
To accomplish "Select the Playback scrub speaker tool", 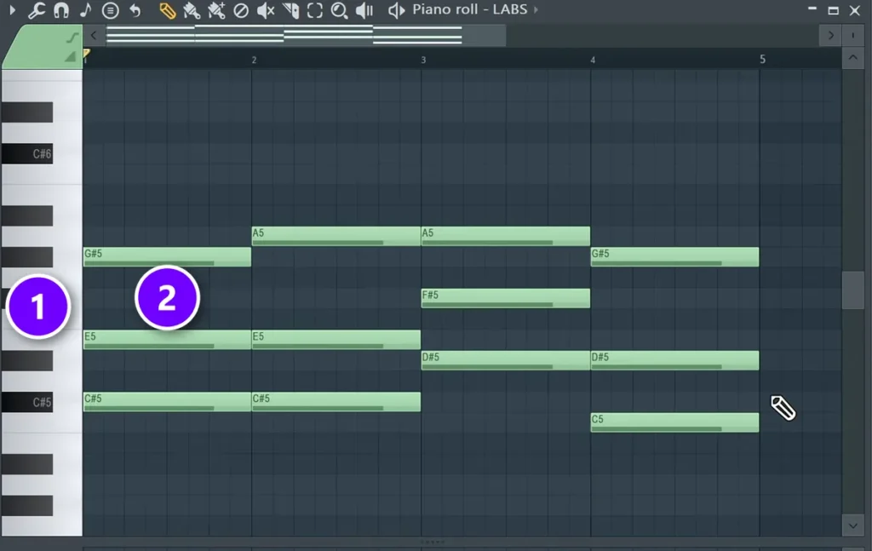I will 364,10.
